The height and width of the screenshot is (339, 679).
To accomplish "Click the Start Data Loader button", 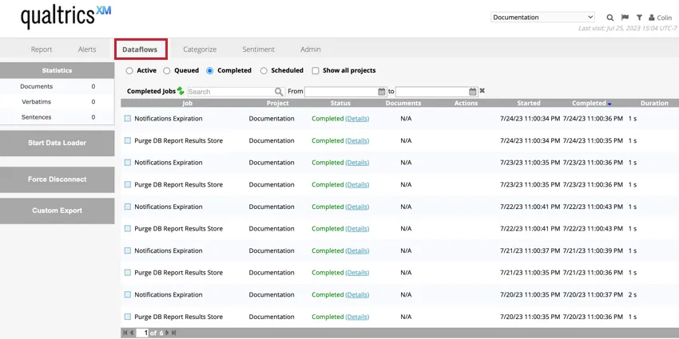I will [57, 143].
